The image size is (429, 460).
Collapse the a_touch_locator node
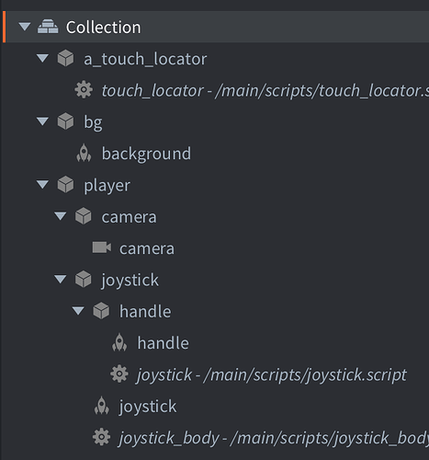coord(42,58)
